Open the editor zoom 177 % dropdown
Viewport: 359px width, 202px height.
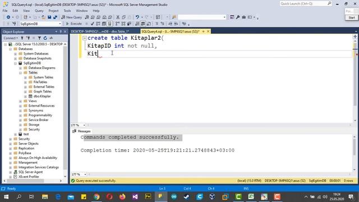pyautogui.click(x=84, y=125)
